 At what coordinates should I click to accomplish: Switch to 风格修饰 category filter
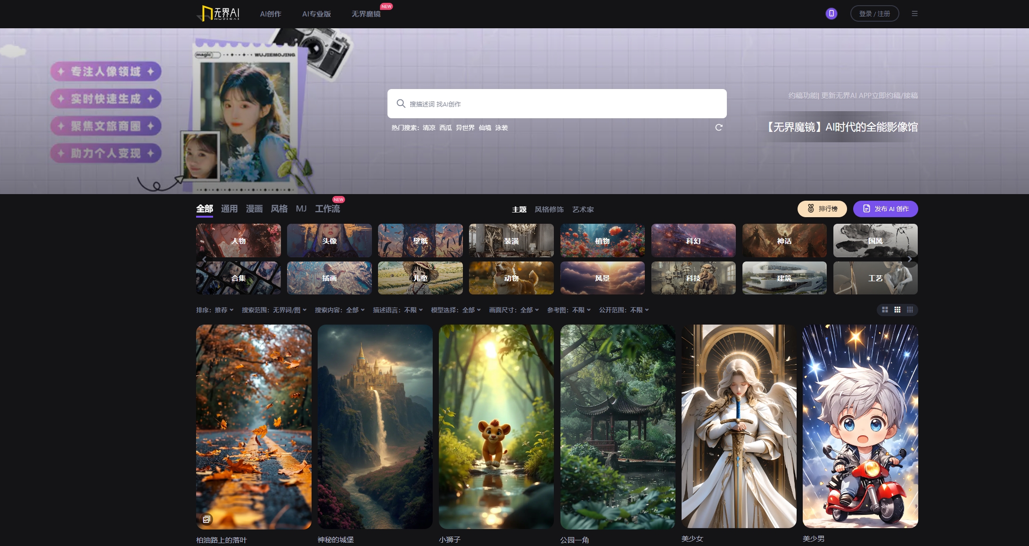coord(549,210)
